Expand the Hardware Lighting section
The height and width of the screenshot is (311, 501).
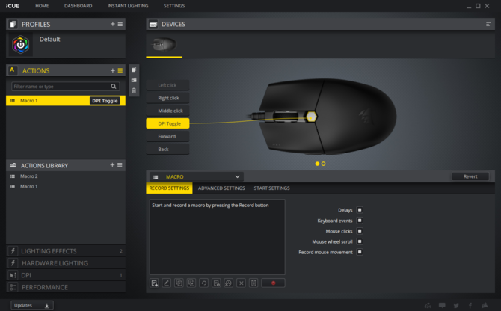[66, 263]
